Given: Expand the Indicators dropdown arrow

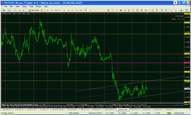Looking at the screenshot, I should click(183, 10).
